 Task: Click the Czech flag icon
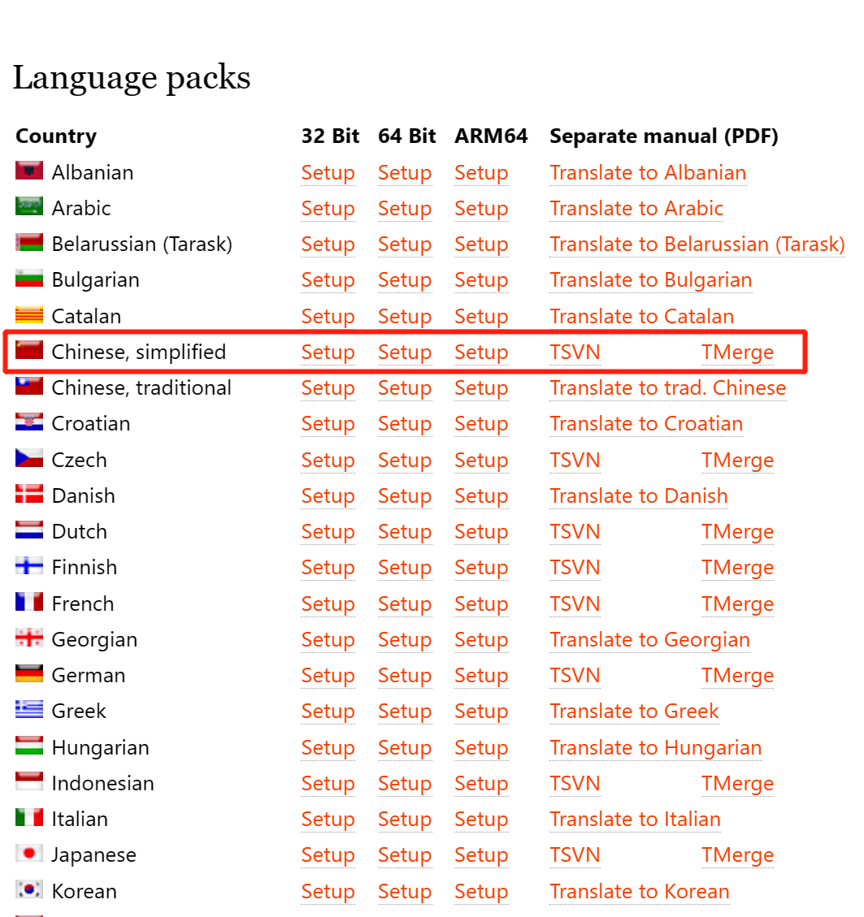coord(29,459)
